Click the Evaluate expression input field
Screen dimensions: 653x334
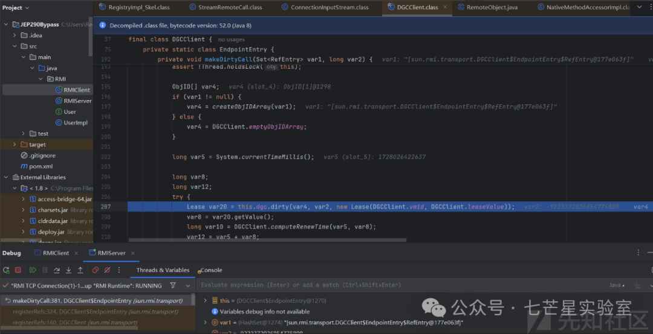pyautogui.click(x=402, y=285)
